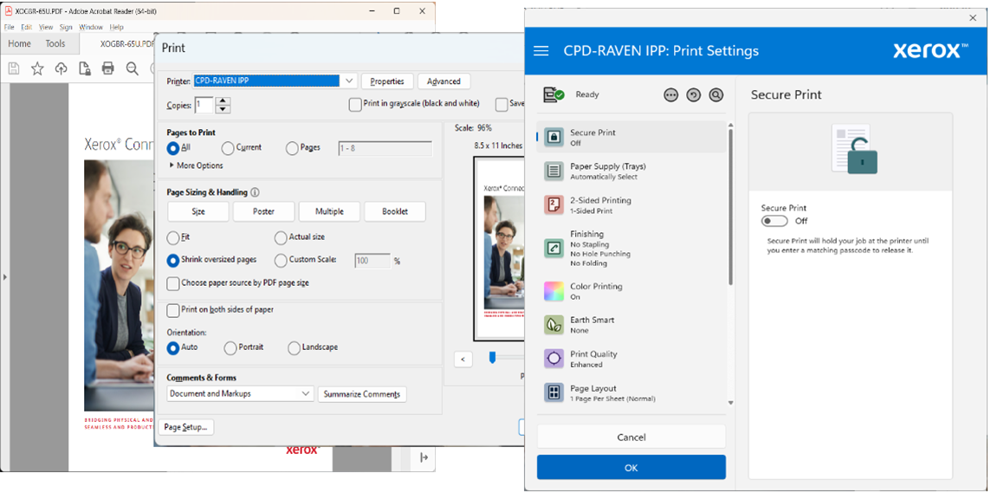Select the Page Layout icon
Screen dimensions: 991x499
pos(554,392)
